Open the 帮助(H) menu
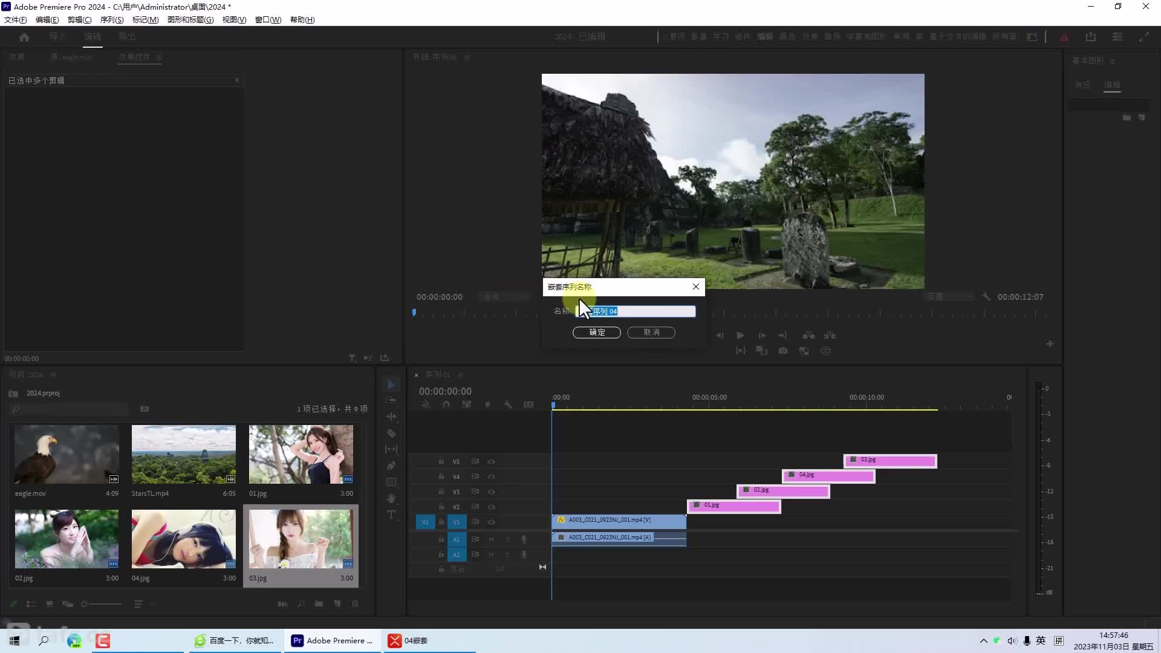Screen dimensions: 1161x653 (302, 20)
